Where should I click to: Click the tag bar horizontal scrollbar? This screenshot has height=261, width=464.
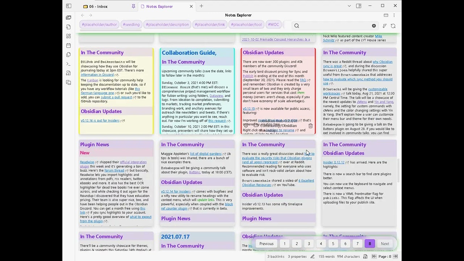point(110,30)
